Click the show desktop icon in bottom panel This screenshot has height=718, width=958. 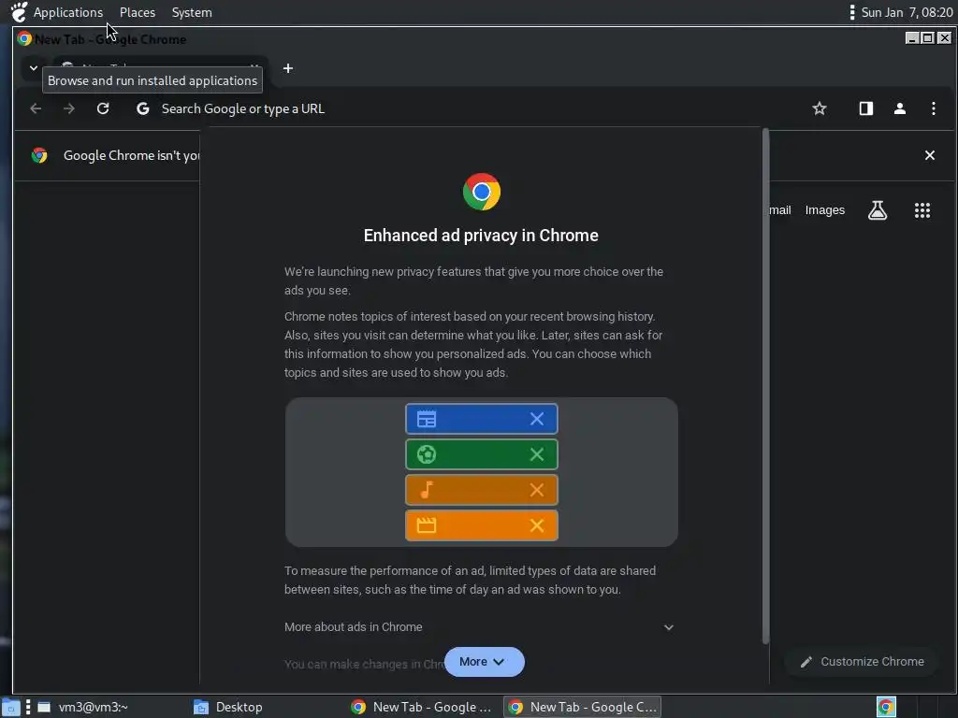10,707
